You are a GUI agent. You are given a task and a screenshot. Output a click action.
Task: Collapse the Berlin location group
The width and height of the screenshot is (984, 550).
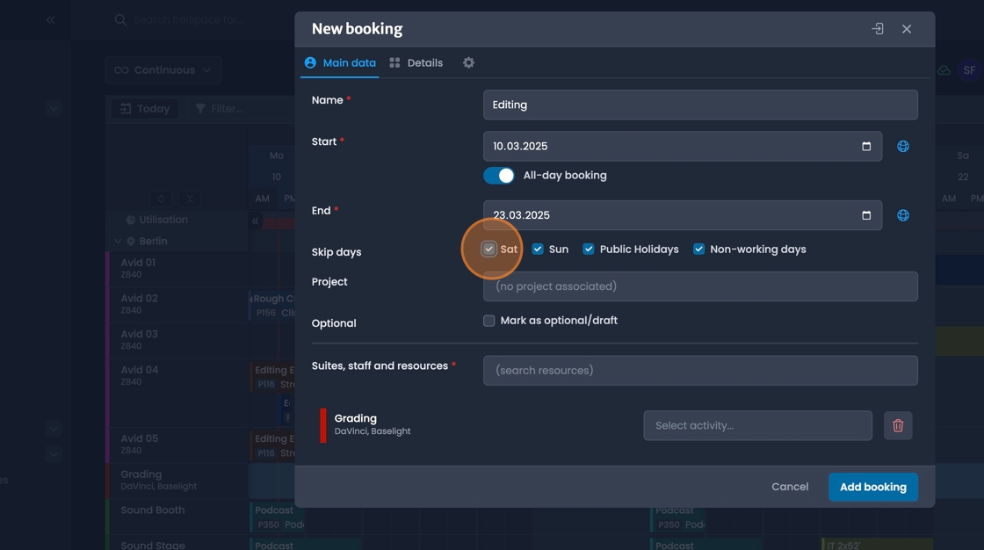tap(117, 240)
